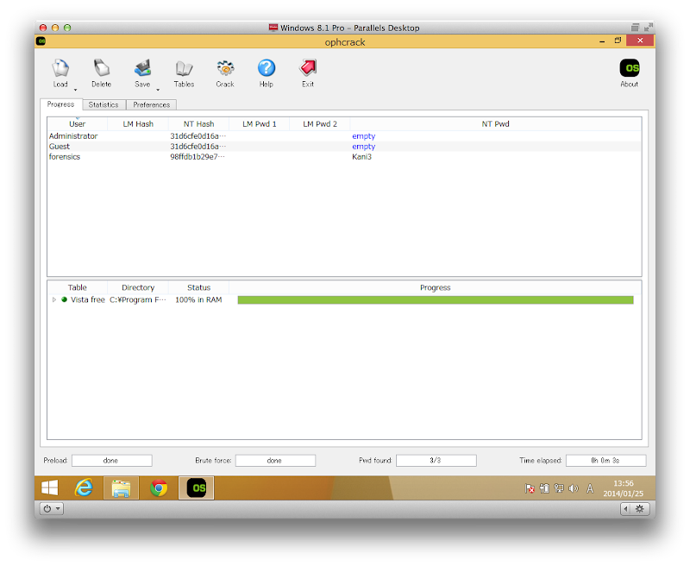Click the green status dot for Vista free
This screenshot has width=690, height=566.
tap(64, 299)
